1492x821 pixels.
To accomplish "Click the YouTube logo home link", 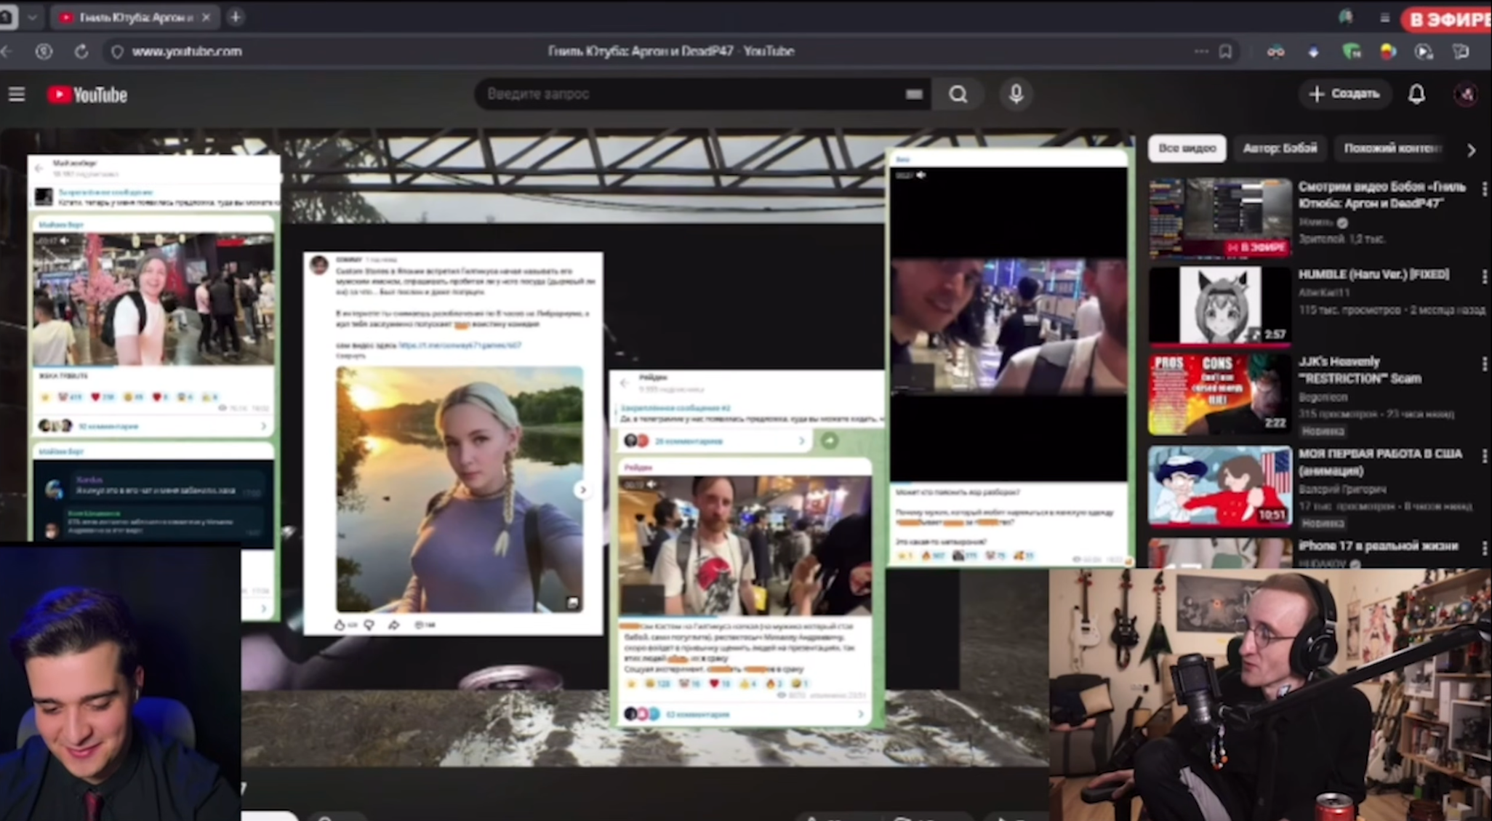I will [87, 95].
